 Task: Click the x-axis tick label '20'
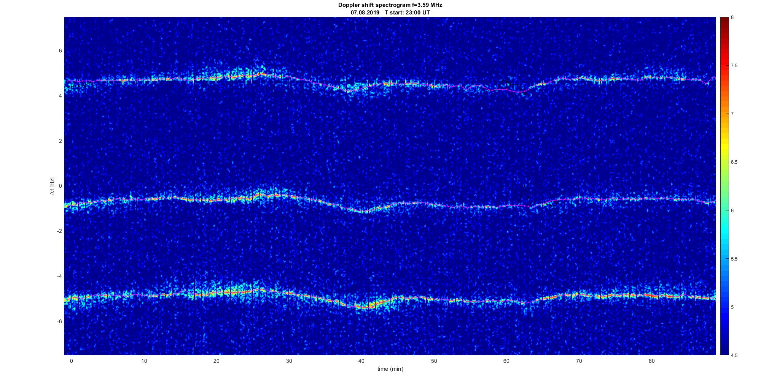pyautogui.click(x=216, y=361)
